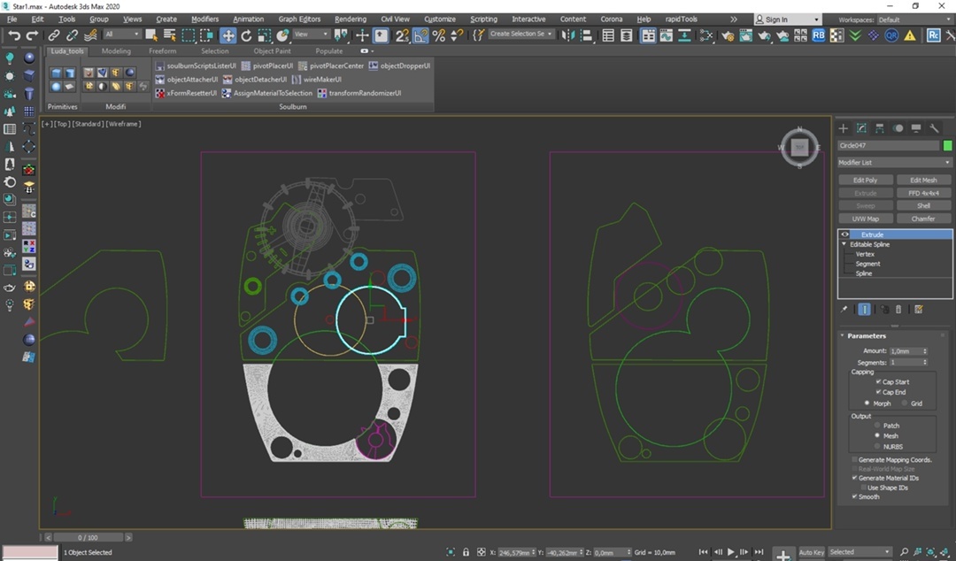The width and height of the screenshot is (956, 561).
Task: Open the Modifiers menu
Action: [204, 19]
